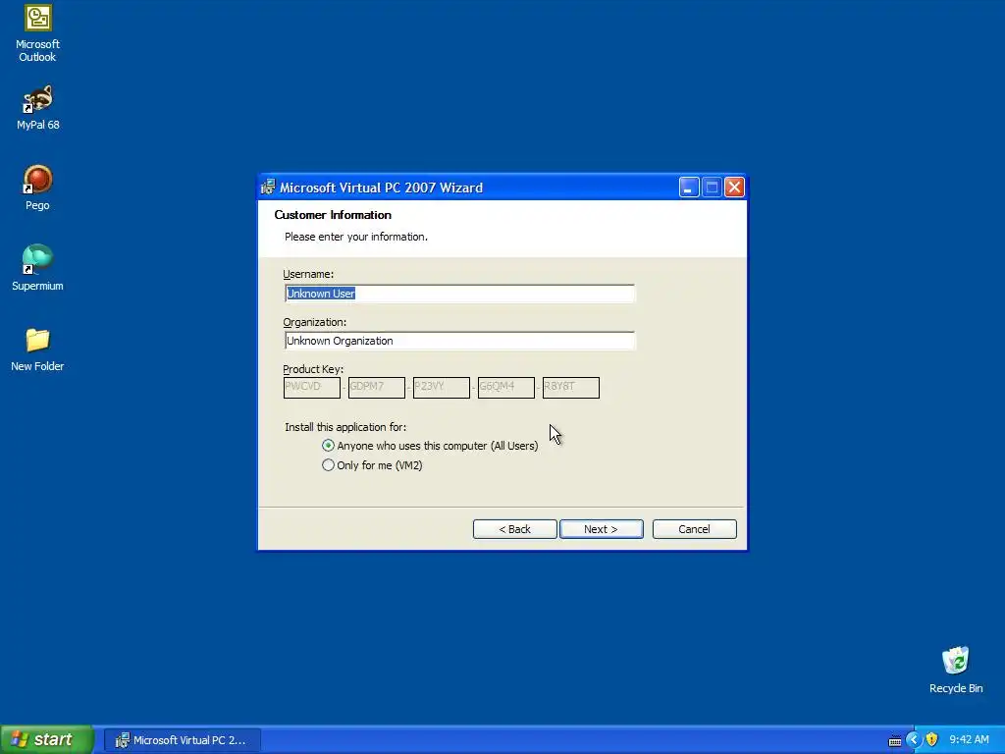Open Microsoft Outlook desktop icon
Screen dimensions: 1005x754
click(38, 32)
